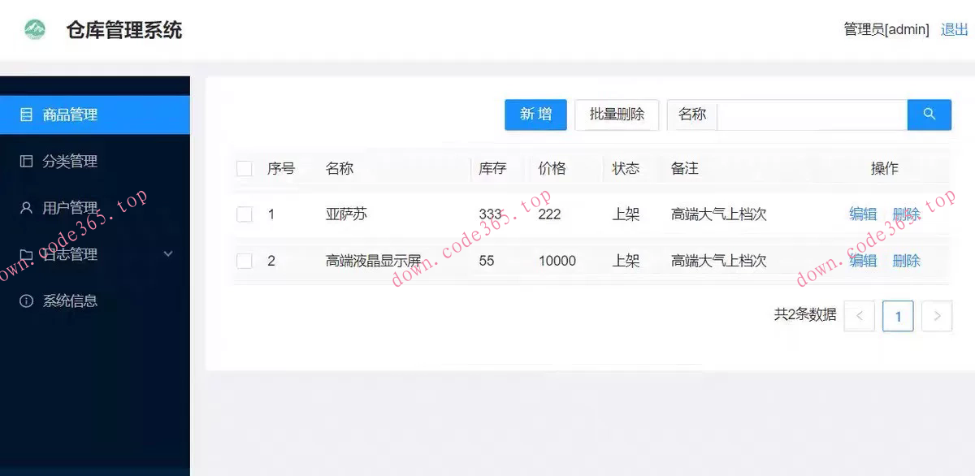975x476 pixels.
Task: Click the 批量删除 button
Action: (x=617, y=115)
